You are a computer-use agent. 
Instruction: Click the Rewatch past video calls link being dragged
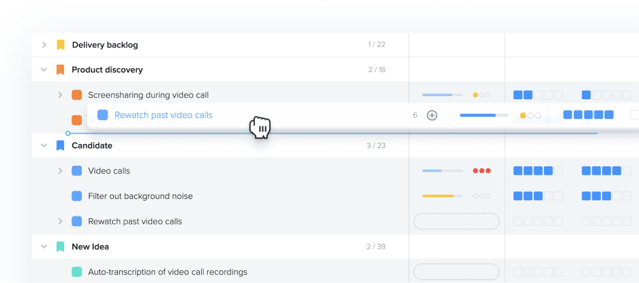coord(164,115)
